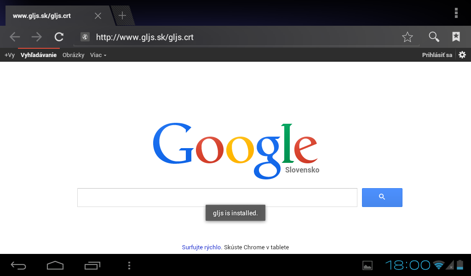Reload the page with the refresh icon
471x276 pixels.
tap(59, 37)
